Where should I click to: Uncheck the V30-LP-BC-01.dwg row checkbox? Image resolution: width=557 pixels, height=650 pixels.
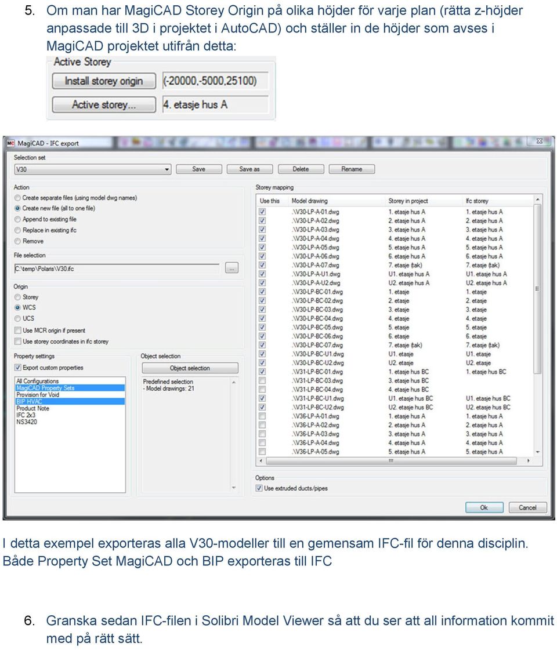(x=262, y=292)
